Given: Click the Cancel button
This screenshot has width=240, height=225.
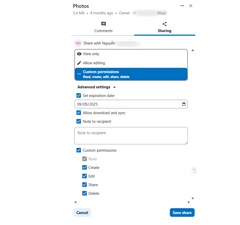Looking at the screenshot, I should click(82, 213).
